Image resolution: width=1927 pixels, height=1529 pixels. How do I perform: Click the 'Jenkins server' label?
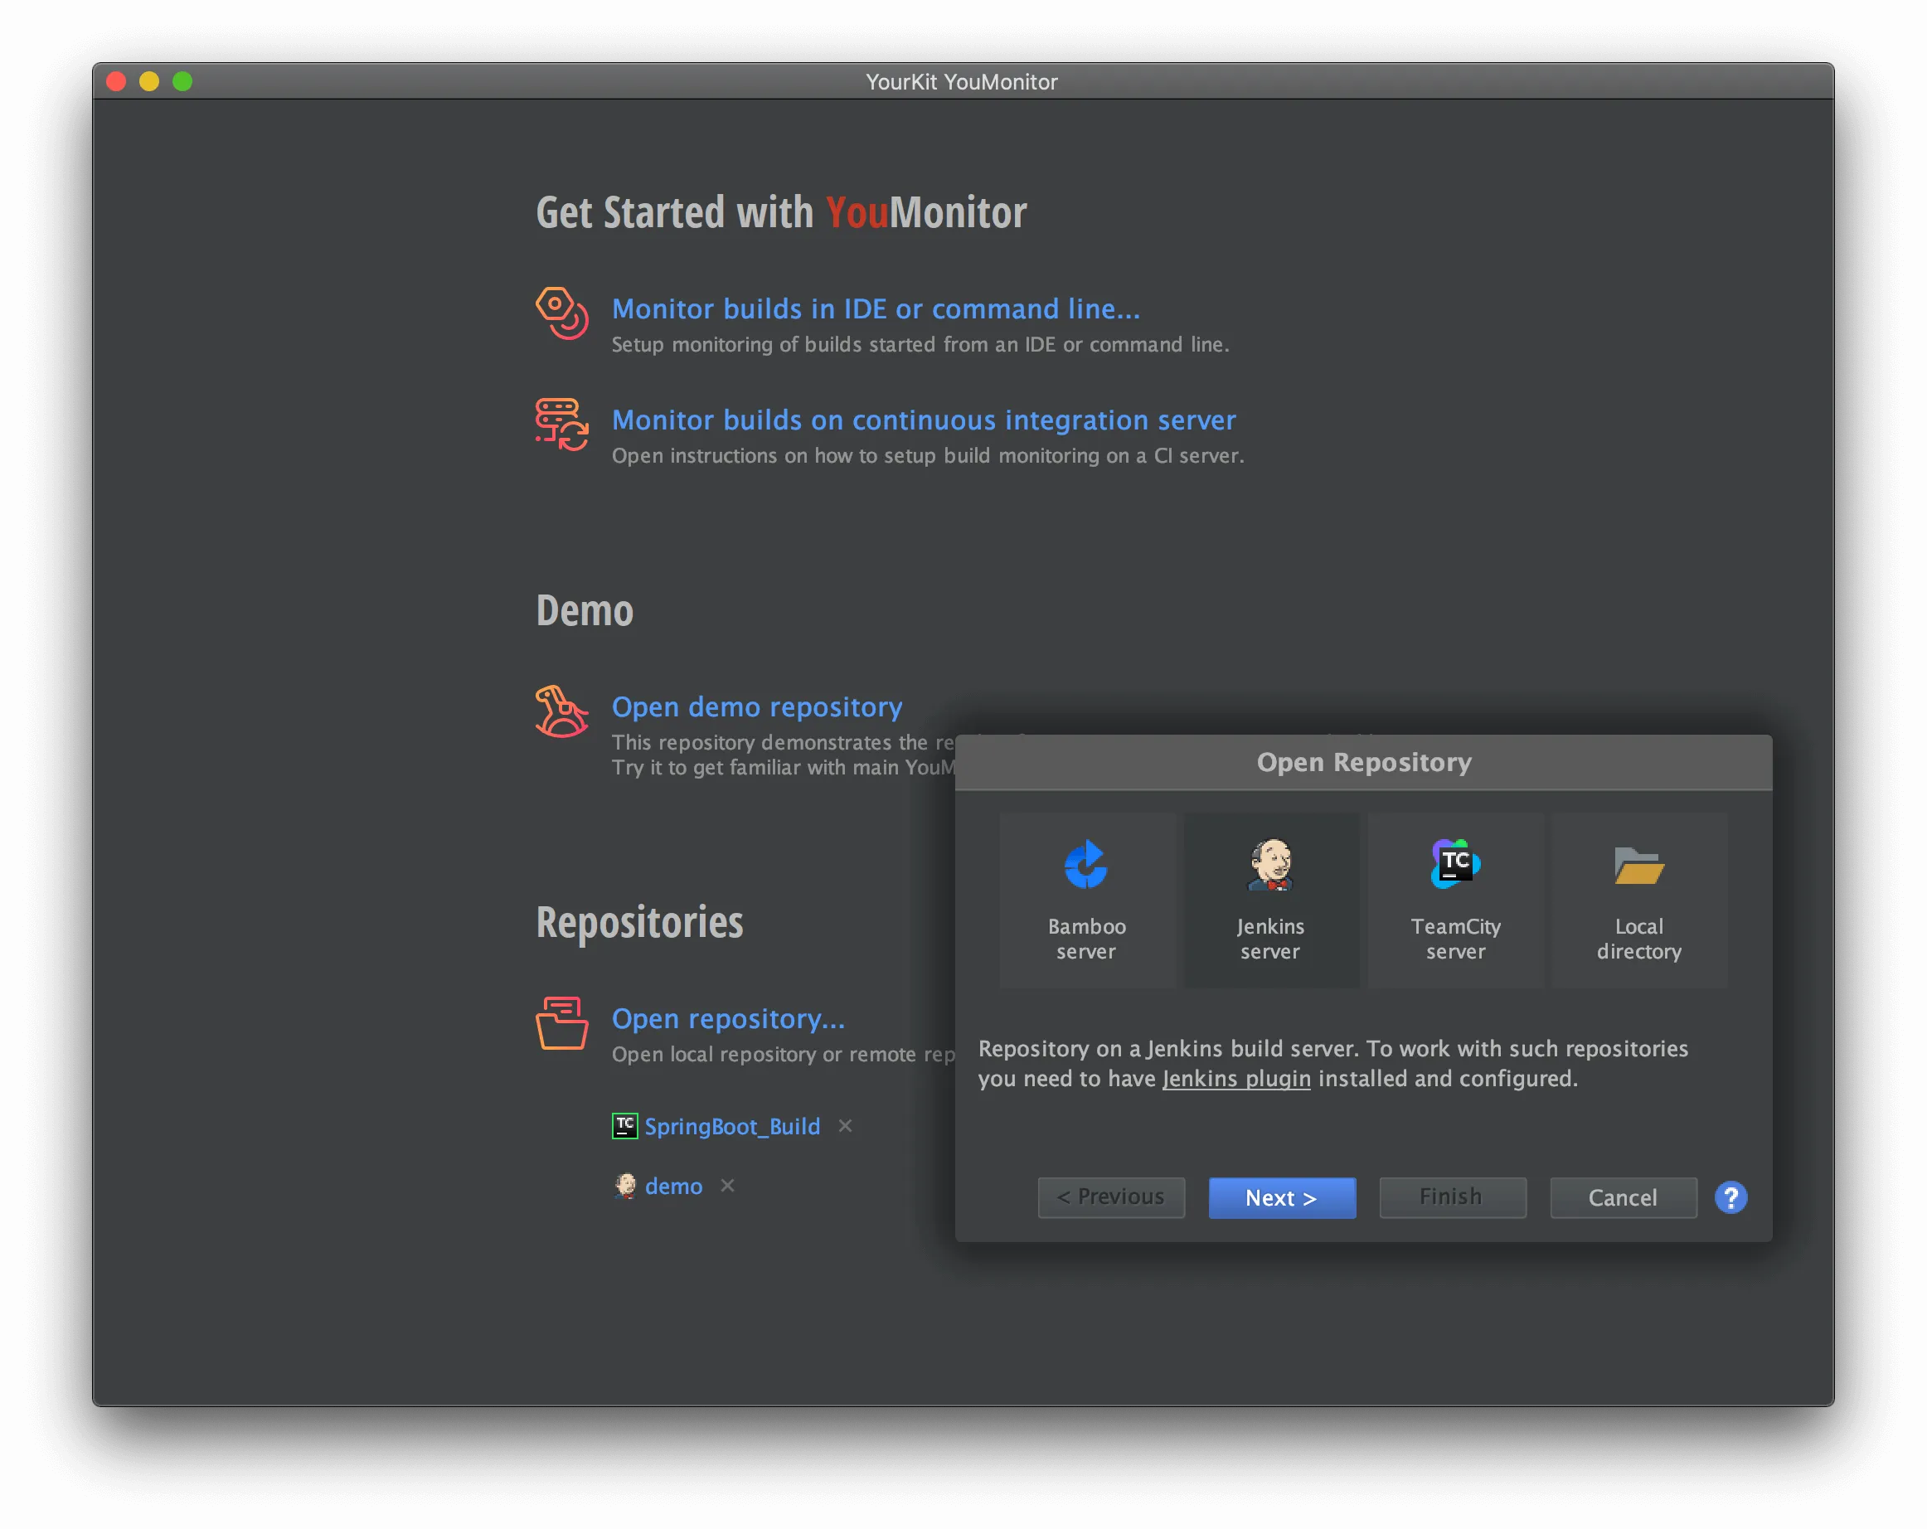[x=1270, y=939]
